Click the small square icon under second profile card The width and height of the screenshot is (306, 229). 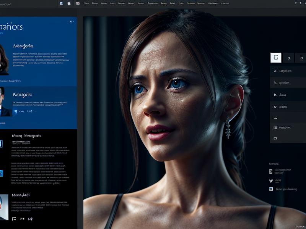16,112
